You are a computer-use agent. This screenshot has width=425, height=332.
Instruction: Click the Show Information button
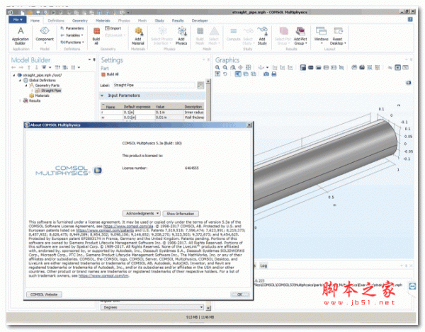181,214
